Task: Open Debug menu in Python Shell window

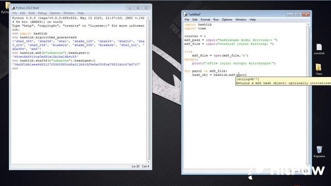Action: coord(42,13)
